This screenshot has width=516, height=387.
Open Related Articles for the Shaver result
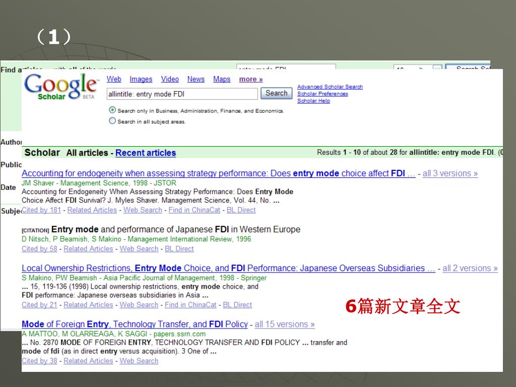pos(92,210)
